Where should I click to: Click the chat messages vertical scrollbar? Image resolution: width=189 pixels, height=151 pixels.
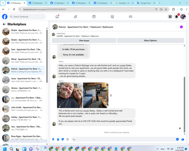click(x=184, y=104)
